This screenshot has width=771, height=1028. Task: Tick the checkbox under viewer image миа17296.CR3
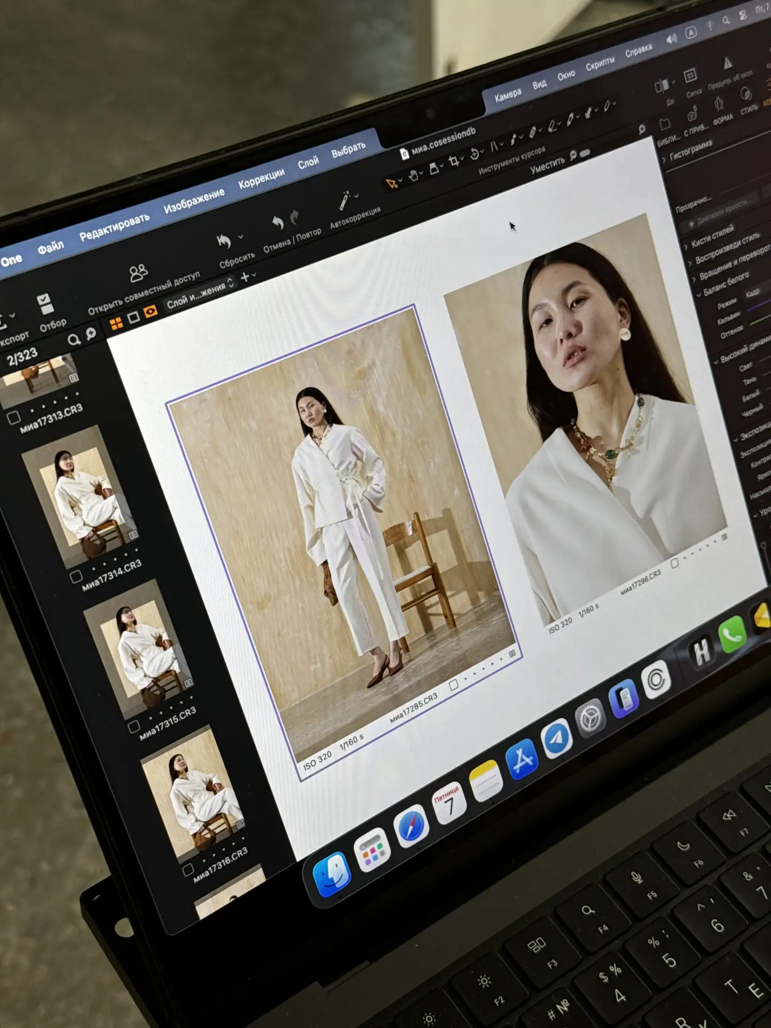(674, 563)
